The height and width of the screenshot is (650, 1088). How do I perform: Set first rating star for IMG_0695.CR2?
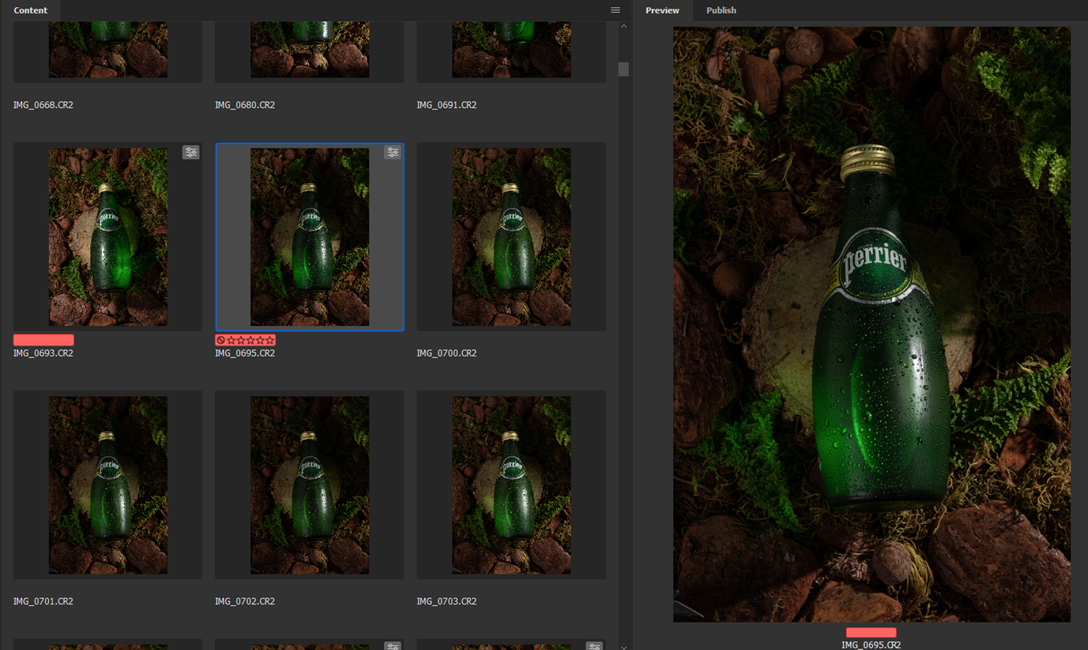(231, 340)
